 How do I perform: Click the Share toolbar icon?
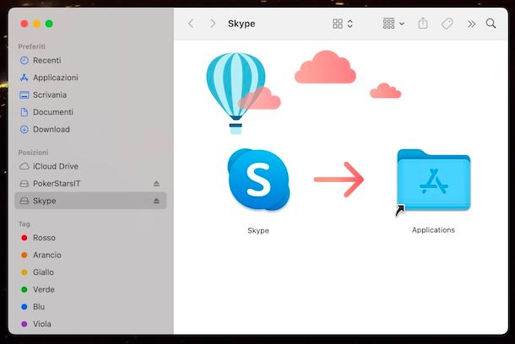coord(423,24)
